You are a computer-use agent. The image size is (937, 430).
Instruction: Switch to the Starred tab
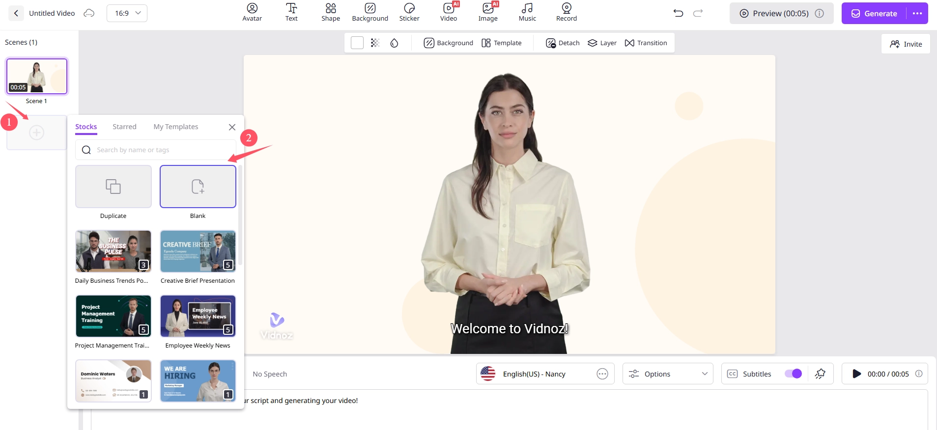[x=124, y=127]
